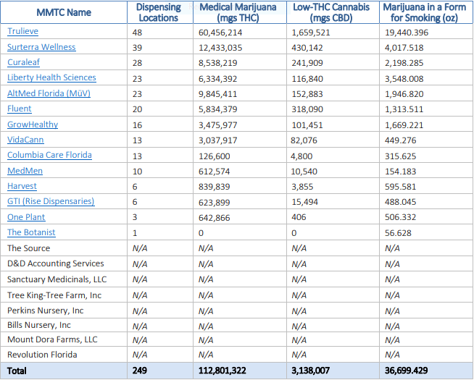Select Curaleaf's THC value 8,538,219

coord(218,63)
